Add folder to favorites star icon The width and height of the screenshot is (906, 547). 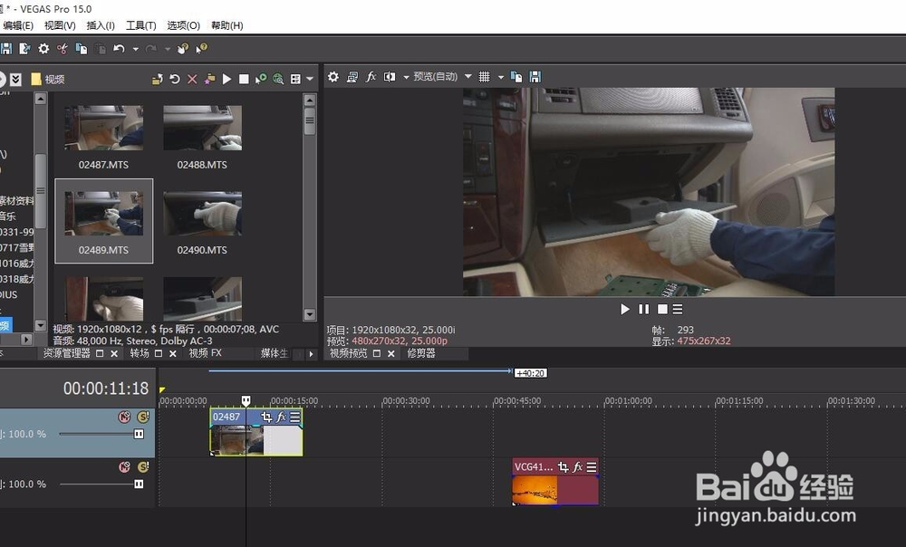[x=210, y=79]
